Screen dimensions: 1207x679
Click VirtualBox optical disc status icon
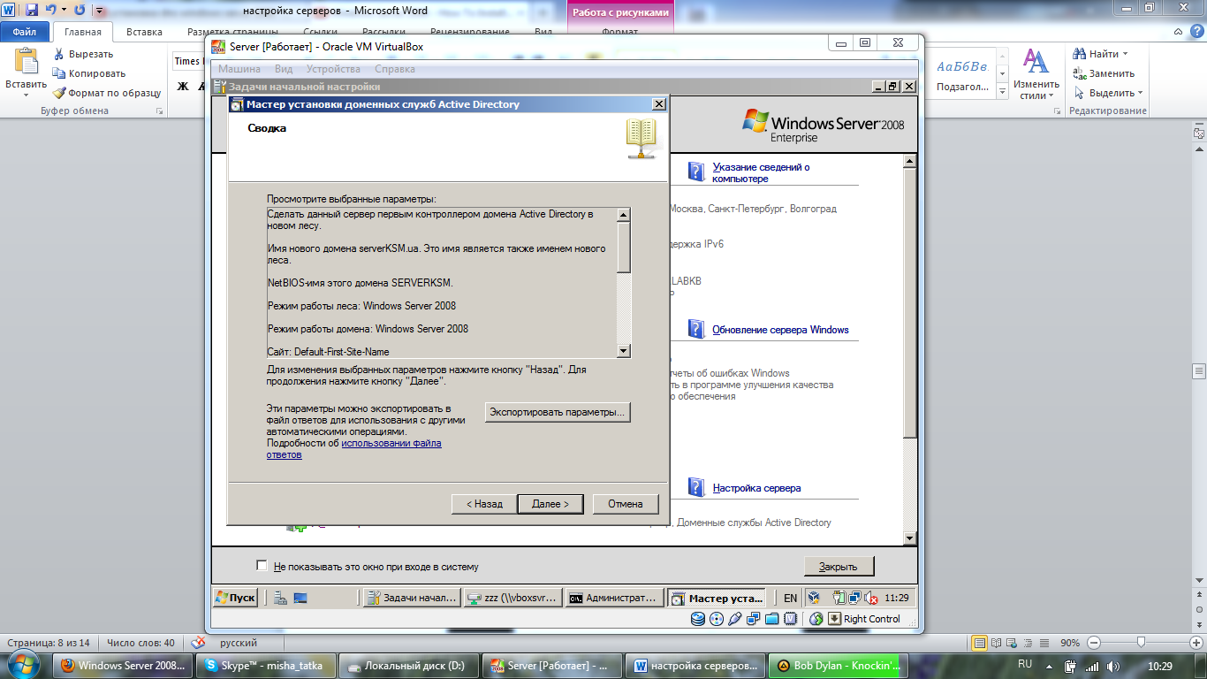[717, 619]
